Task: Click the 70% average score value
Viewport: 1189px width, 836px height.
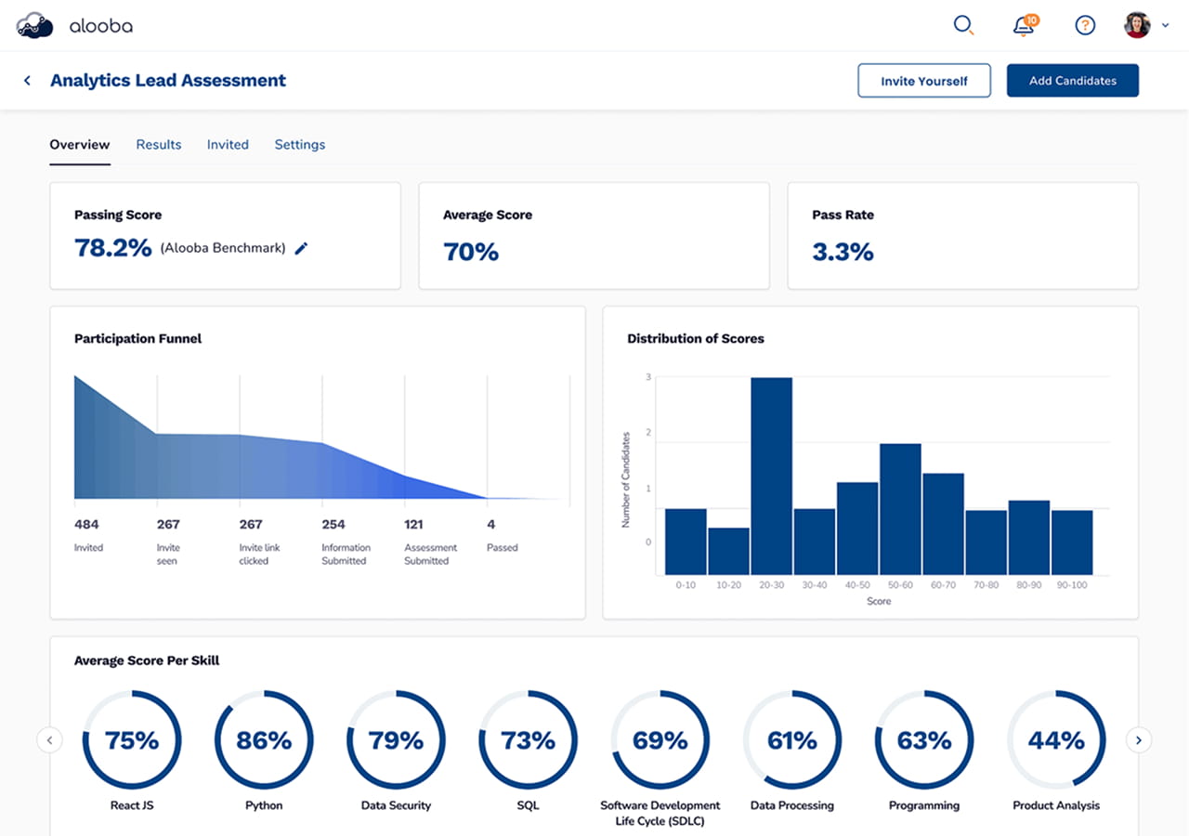Action: (471, 252)
